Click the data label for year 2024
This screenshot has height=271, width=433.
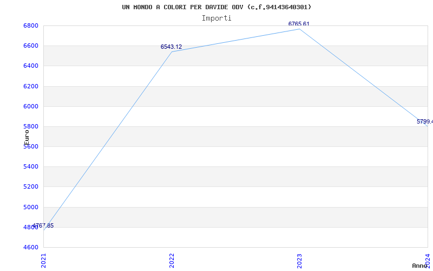click(425, 121)
